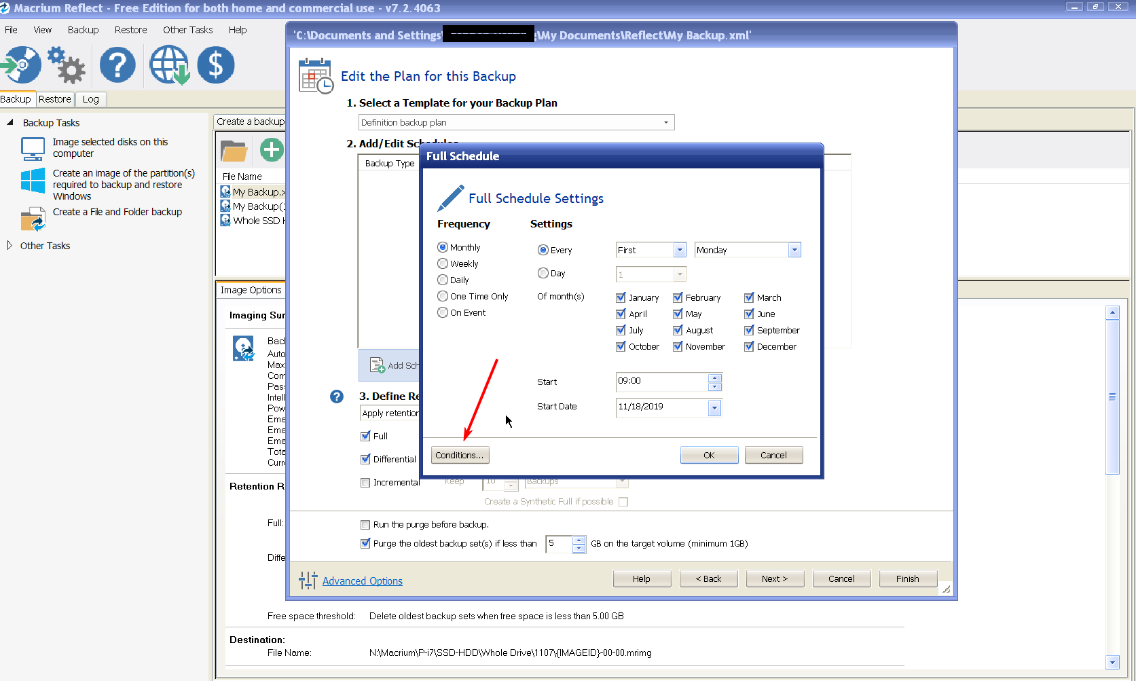1136x681 pixels.
Task: Select the Weekly frequency radio button
Action: click(443, 264)
